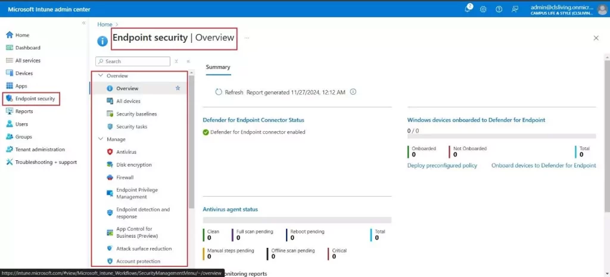Click the blade menu search field
610x277 pixels.
[x=136, y=61]
